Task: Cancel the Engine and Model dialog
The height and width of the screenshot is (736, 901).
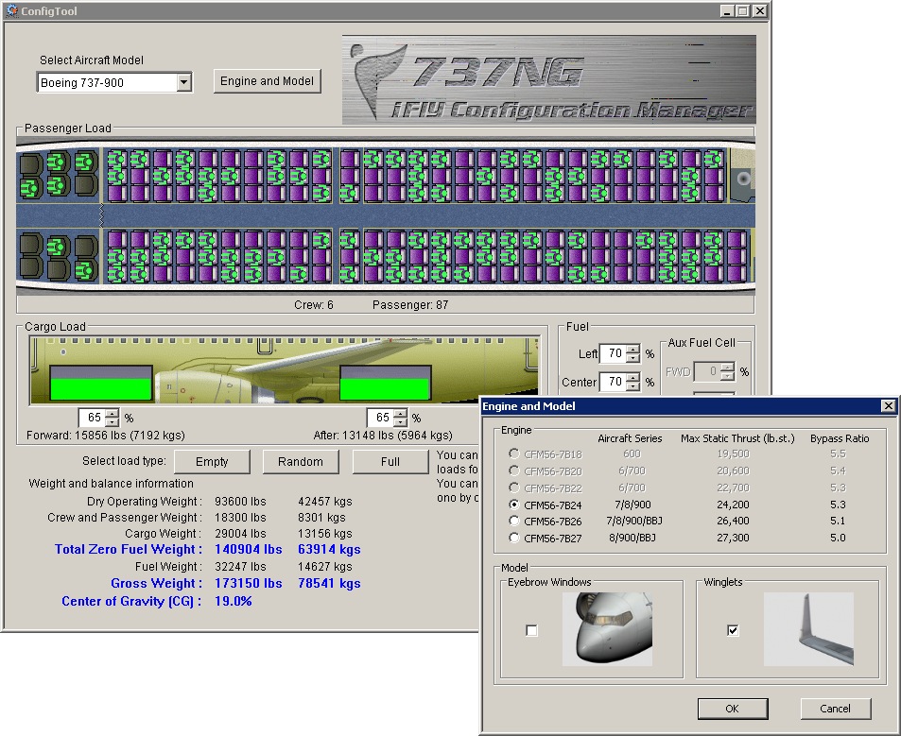Action: 836,709
